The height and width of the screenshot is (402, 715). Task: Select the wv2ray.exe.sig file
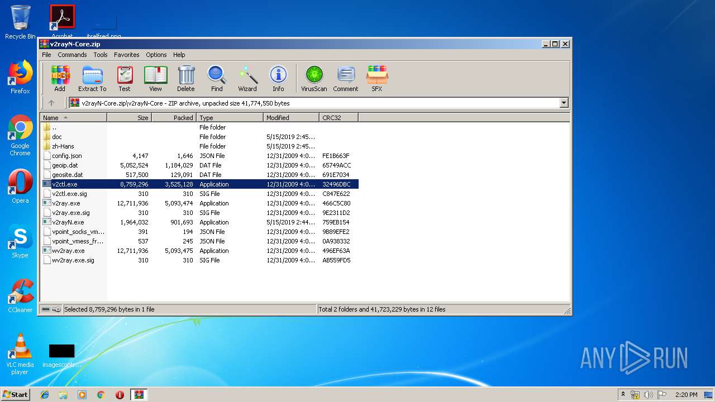(200, 260)
